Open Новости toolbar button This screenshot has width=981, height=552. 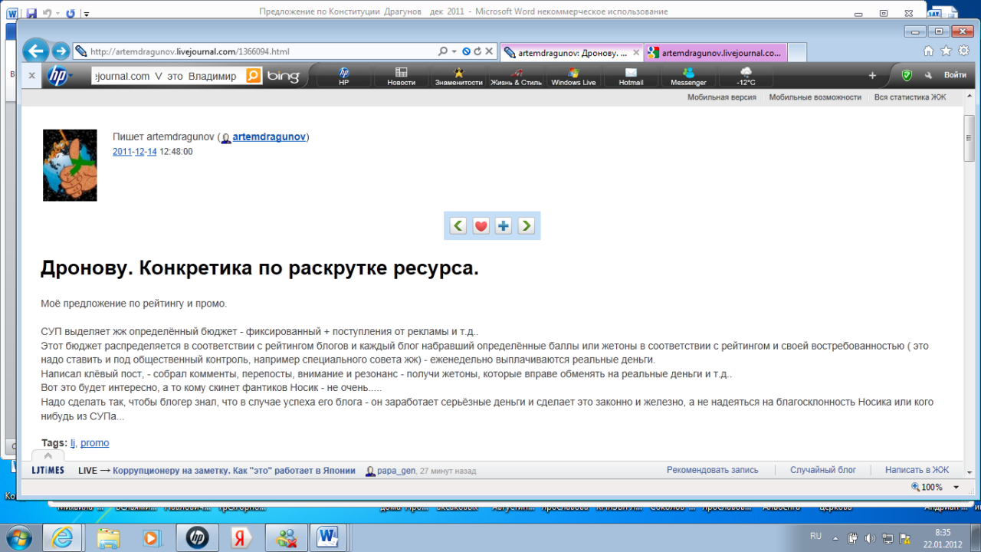coord(401,76)
